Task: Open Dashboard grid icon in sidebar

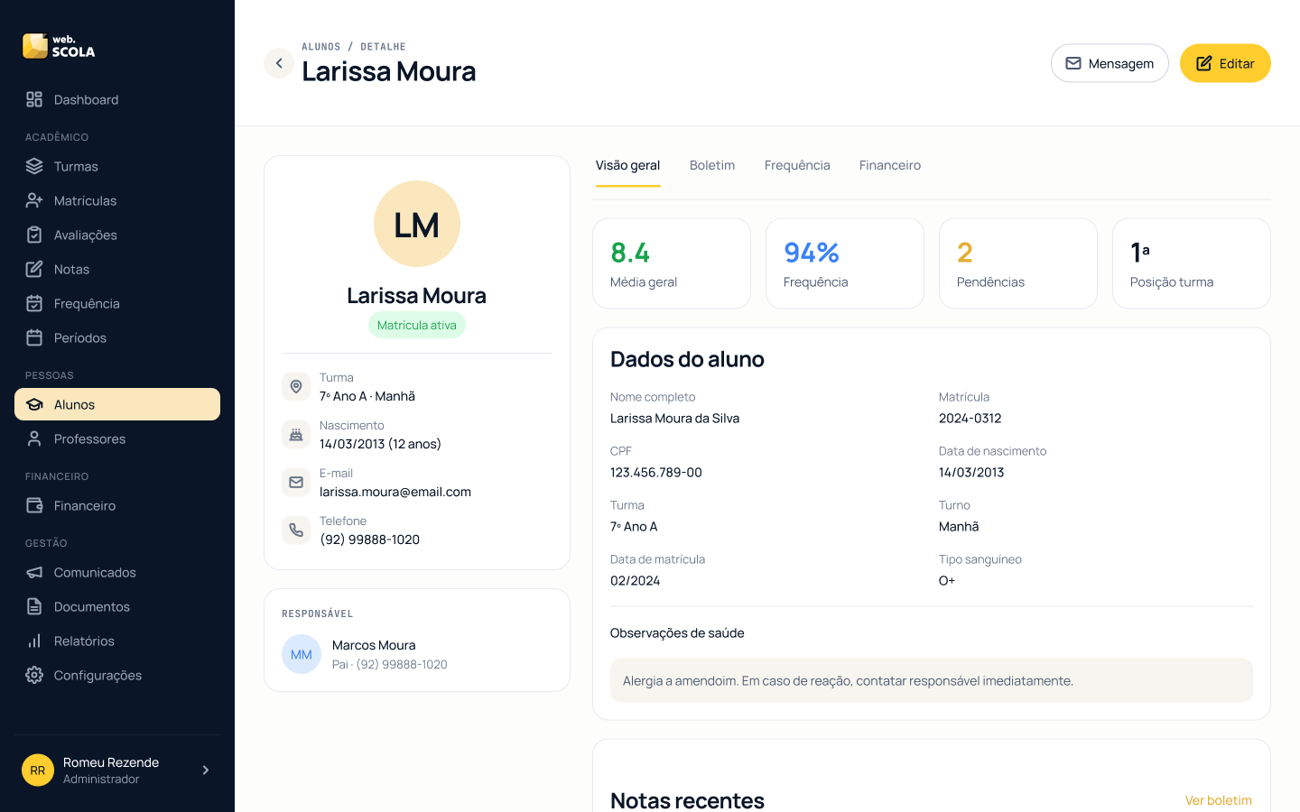Action: click(34, 99)
